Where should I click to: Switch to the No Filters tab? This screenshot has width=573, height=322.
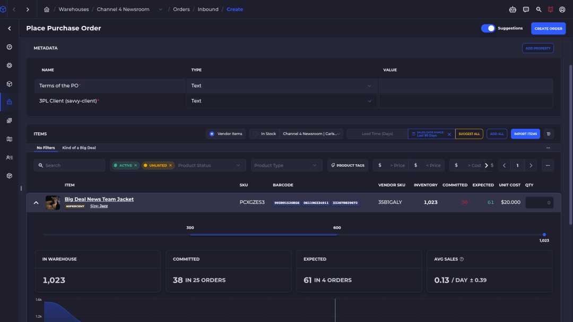click(x=46, y=148)
